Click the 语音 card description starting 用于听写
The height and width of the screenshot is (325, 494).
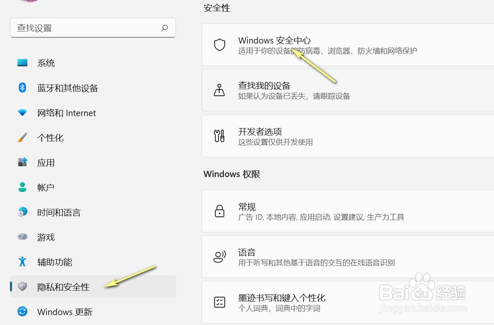[316, 262]
